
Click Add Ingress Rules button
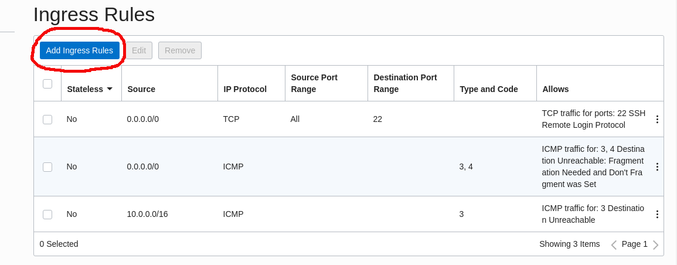click(x=80, y=50)
